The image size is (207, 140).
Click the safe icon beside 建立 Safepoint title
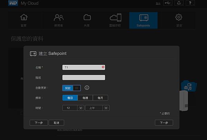coord(33,54)
